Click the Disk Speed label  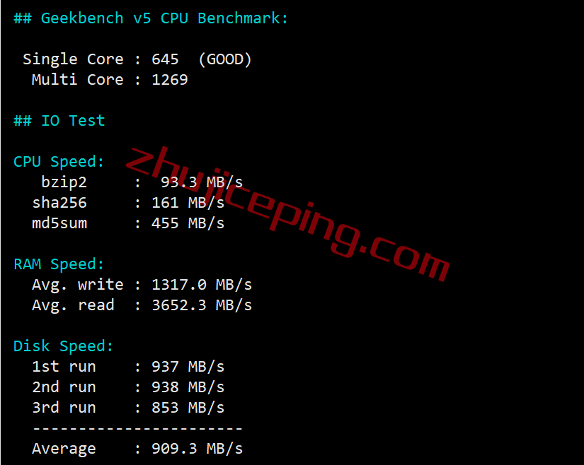pos(63,346)
